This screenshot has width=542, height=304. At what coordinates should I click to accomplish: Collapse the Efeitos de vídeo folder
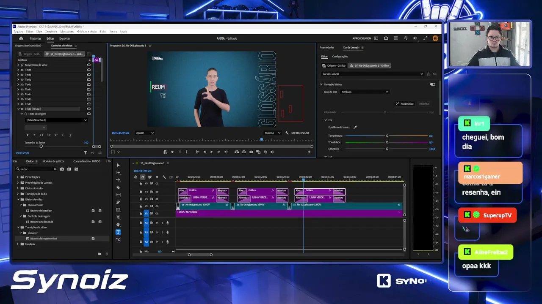point(18,199)
